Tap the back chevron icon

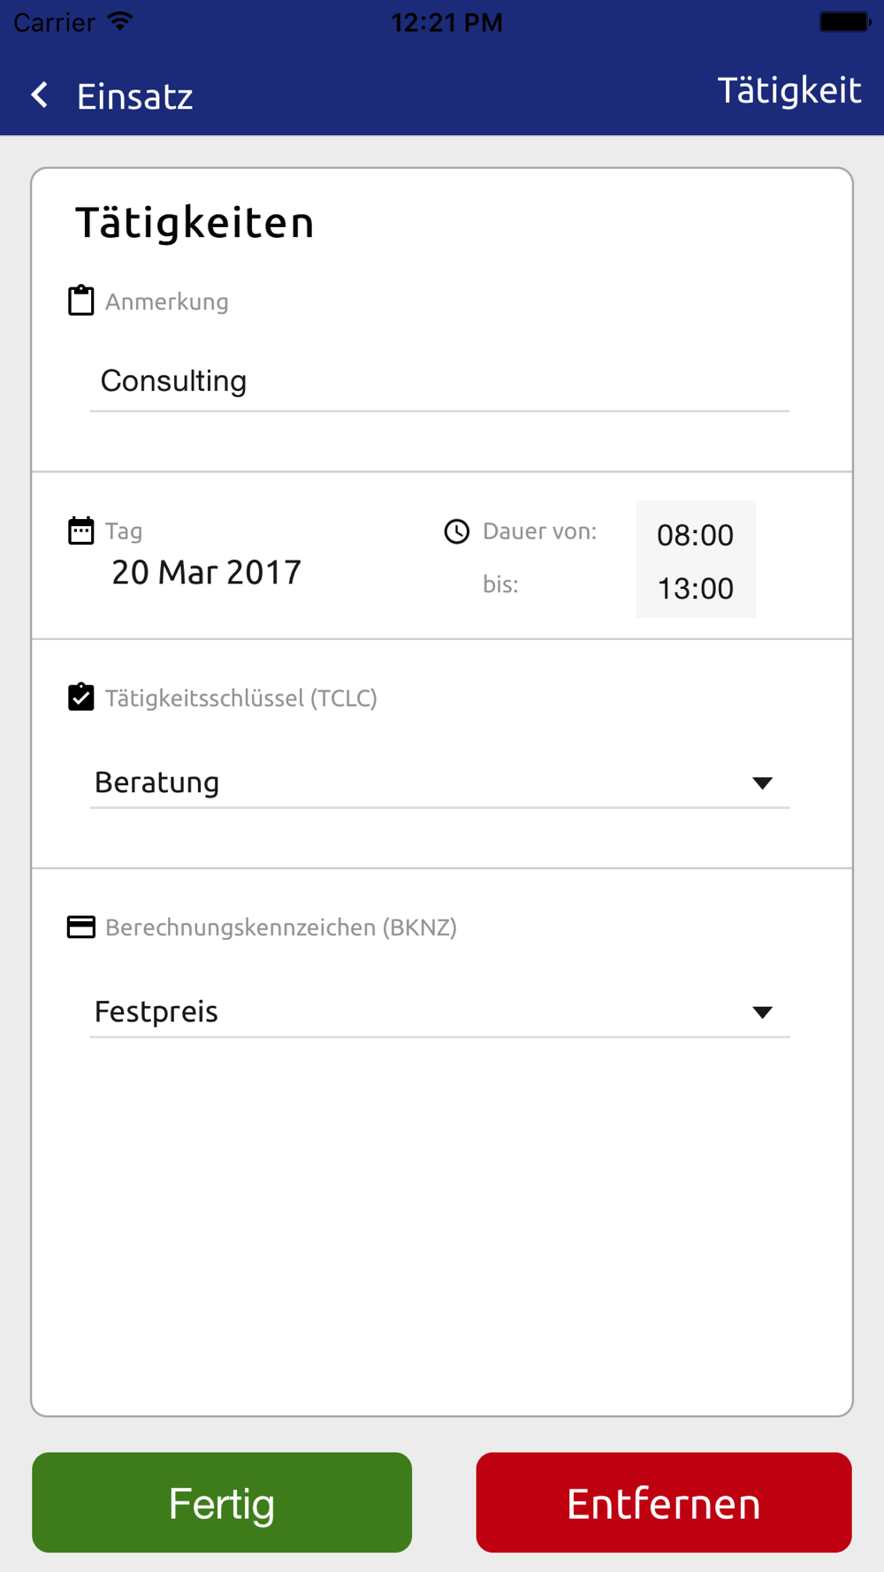tap(40, 95)
